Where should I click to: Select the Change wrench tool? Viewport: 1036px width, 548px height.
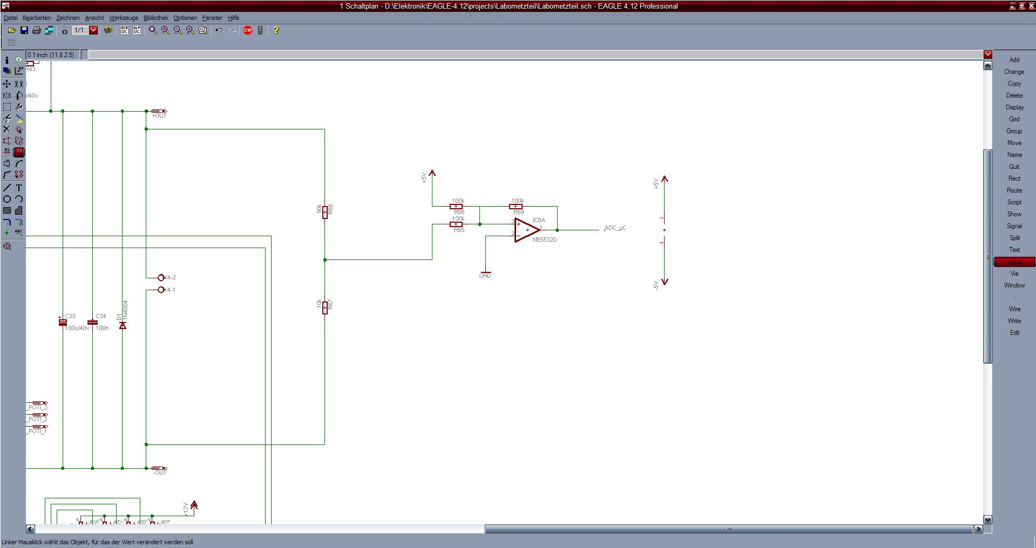pyautogui.click(x=19, y=107)
